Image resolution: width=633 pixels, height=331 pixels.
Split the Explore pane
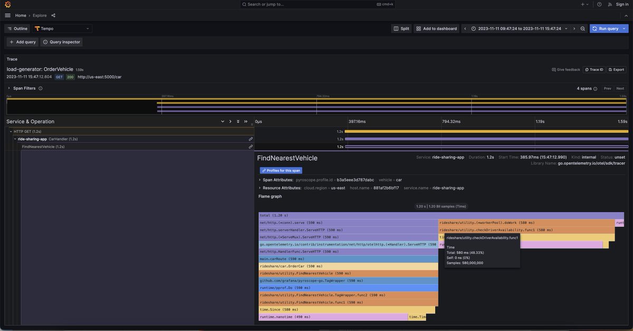(401, 28)
